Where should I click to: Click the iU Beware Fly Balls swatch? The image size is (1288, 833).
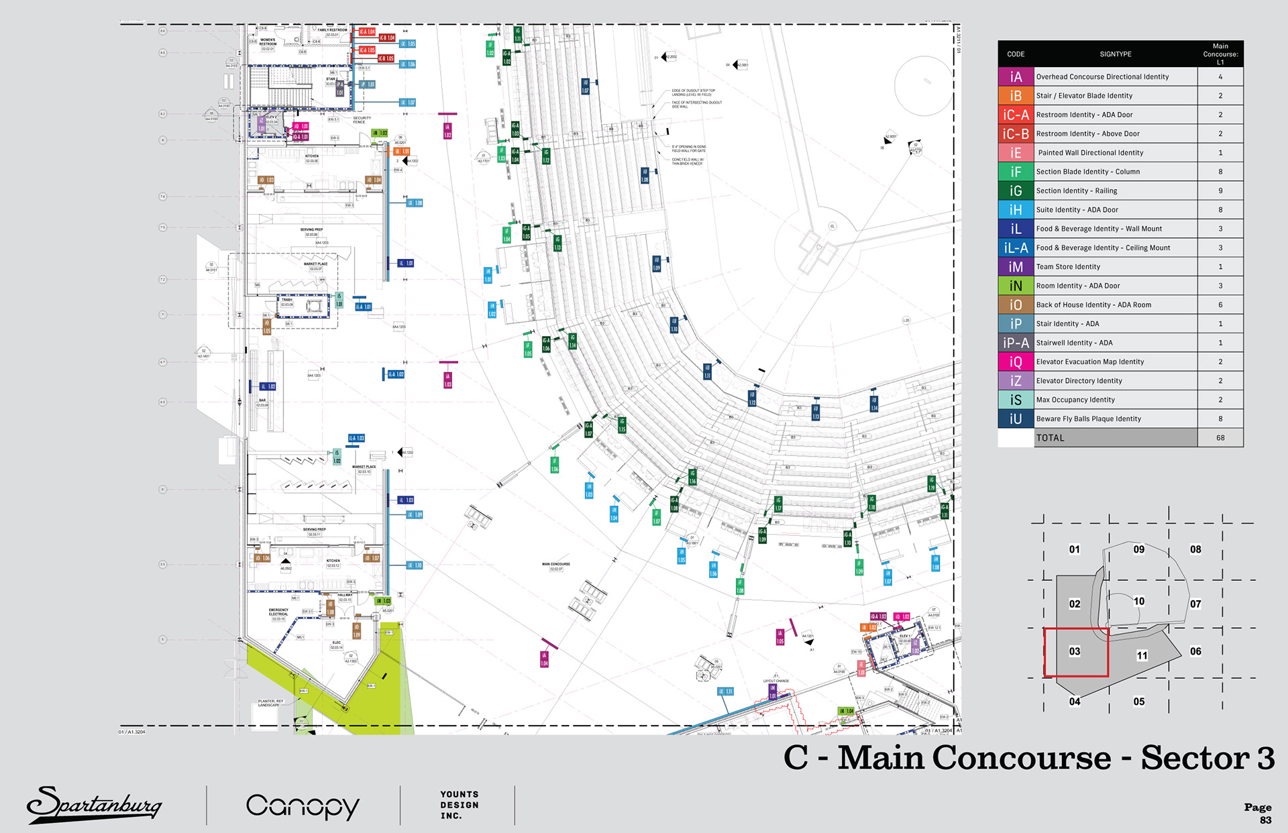(x=1016, y=419)
